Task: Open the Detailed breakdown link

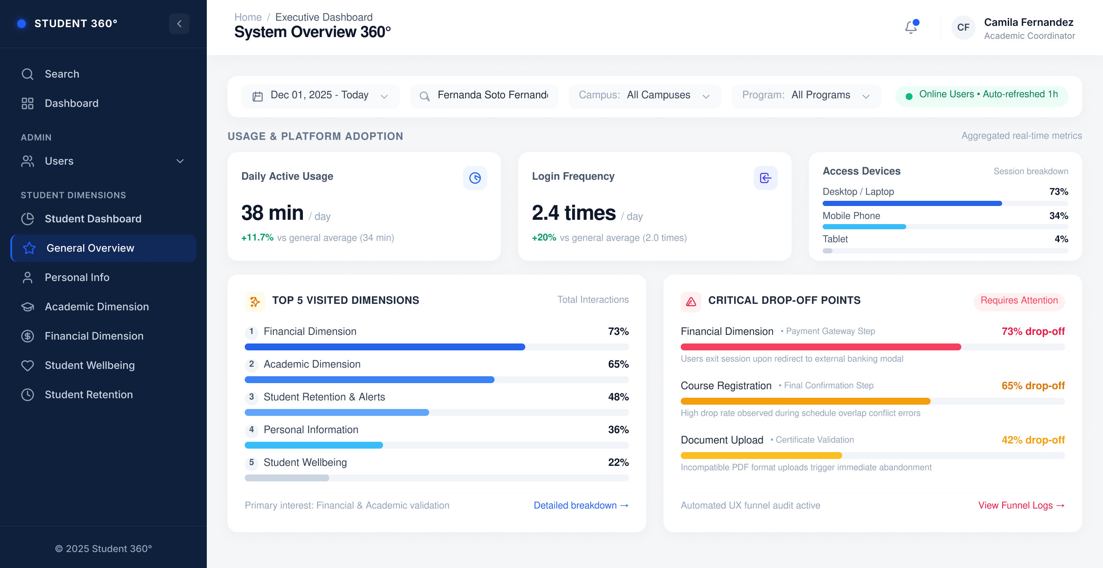Action: tap(581, 506)
